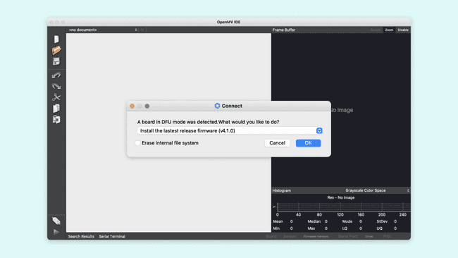Viewport: 458px width, 258px height.
Task: Click the Serial Port status label
Action: pyautogui.click(x=348, y=236)
